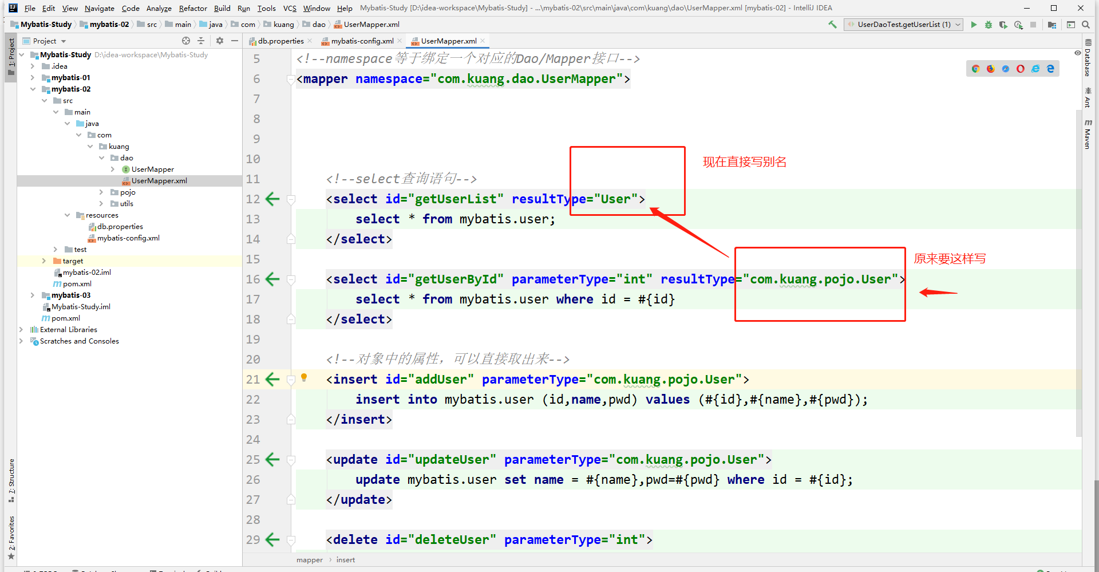Collapse the mybatis-02 module
This screenshot has width=1099, height=572.
click(33, 89)
